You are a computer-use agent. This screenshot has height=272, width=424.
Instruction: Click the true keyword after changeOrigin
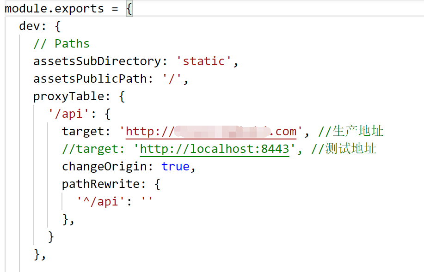click(176, 166)
